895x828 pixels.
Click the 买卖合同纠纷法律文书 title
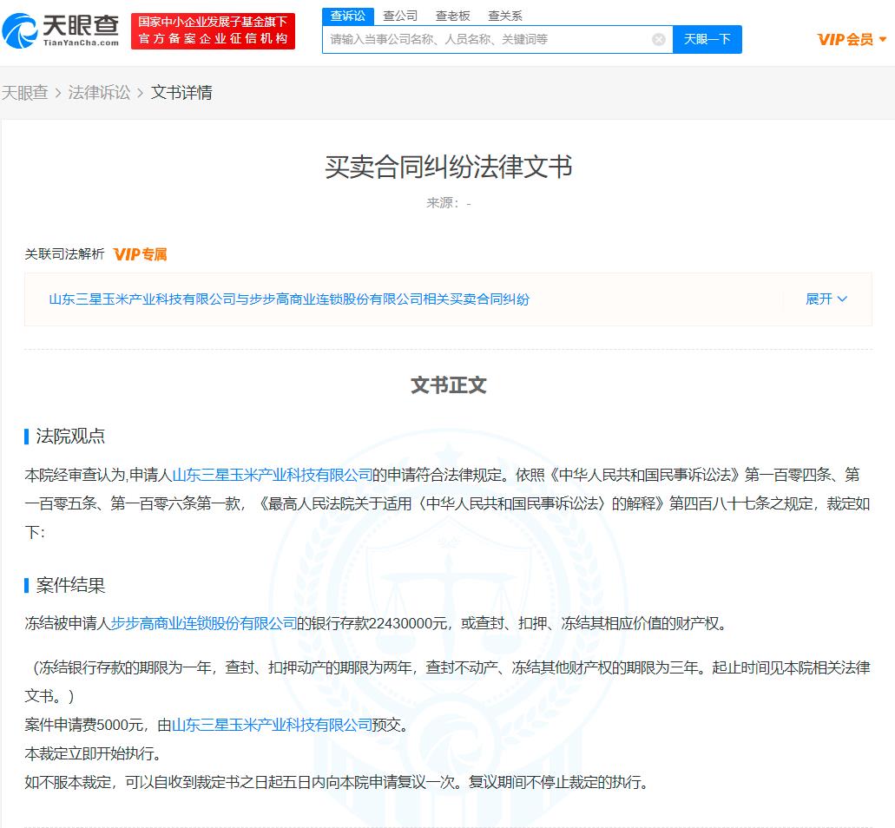(449, 167)
